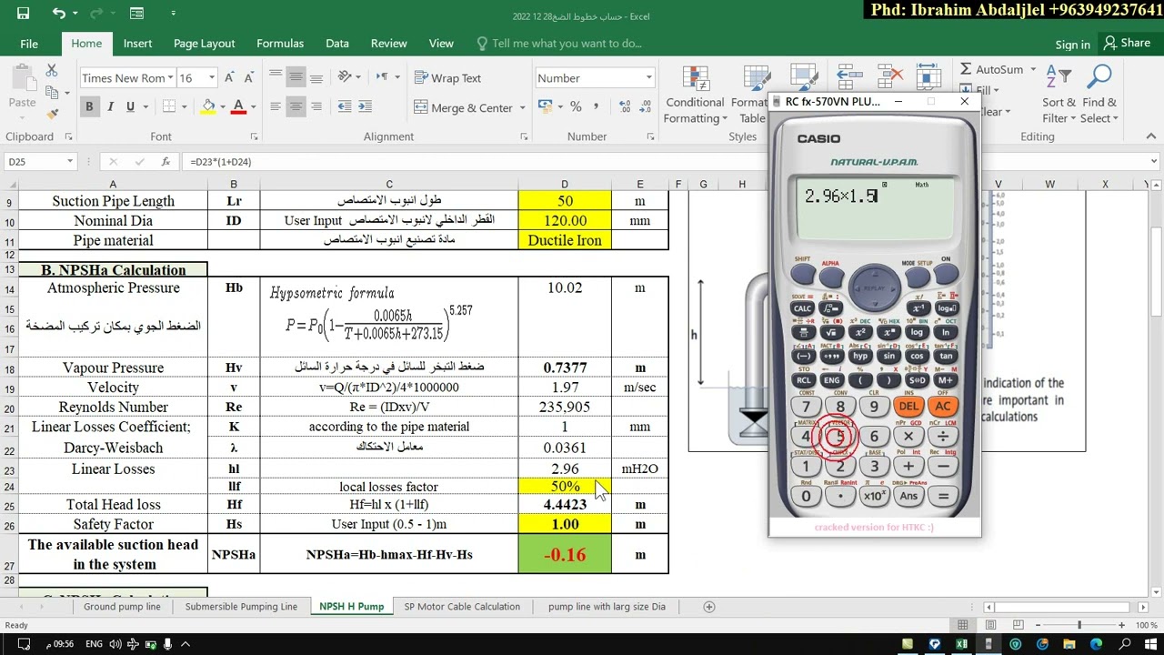The image size is (1164, 655).
Task: Click the Increase Font Size icon
Action: (x=229, y=78)
